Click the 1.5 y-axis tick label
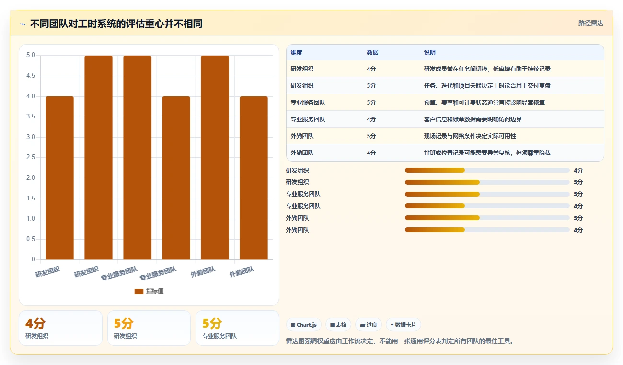Image resolution: width=623 pixels, height=365 pixels. [x=30, y=198]
